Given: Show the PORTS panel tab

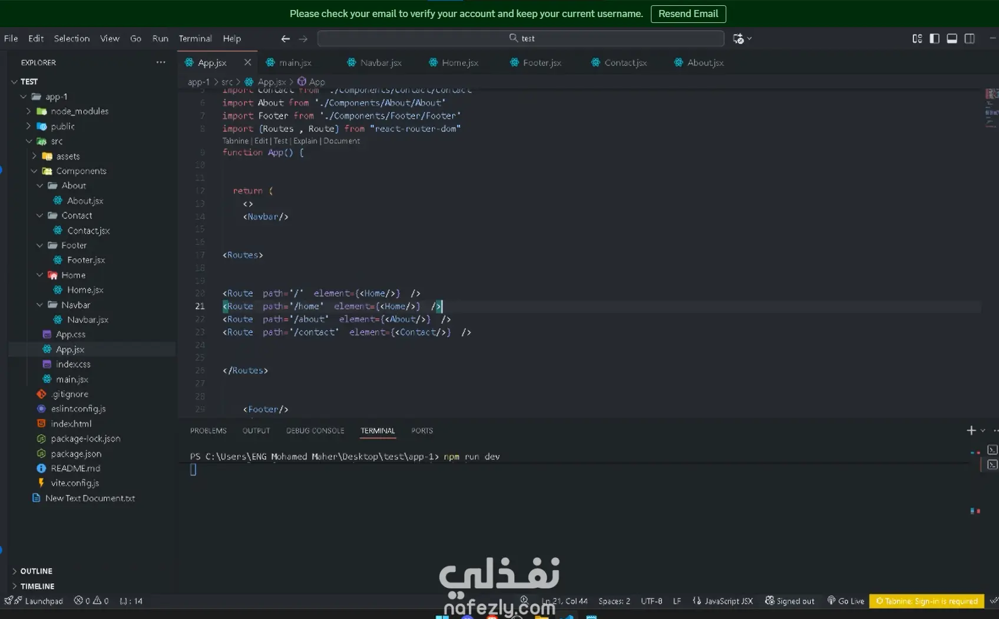Looking at the screenshot, I should point(422,431).
